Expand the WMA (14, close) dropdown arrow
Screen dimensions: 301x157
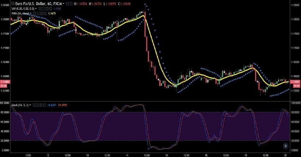(31, 13)
